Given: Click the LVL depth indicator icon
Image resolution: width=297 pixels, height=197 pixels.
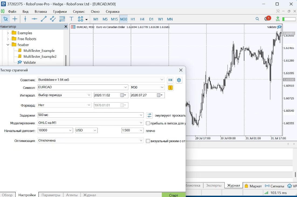Looking at the screenshot, I should [x=278, y=19].
